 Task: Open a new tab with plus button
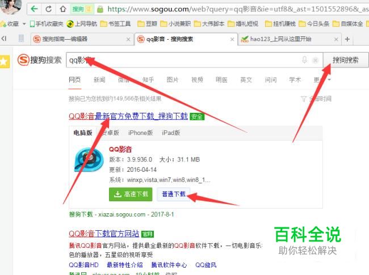coord(347,39)
